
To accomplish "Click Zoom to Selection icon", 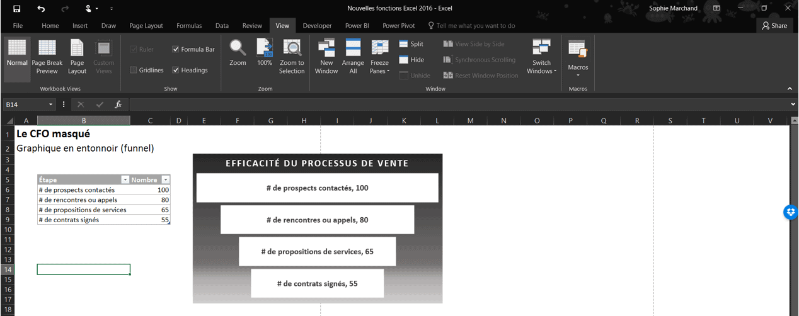I will (x=292, y=49).
